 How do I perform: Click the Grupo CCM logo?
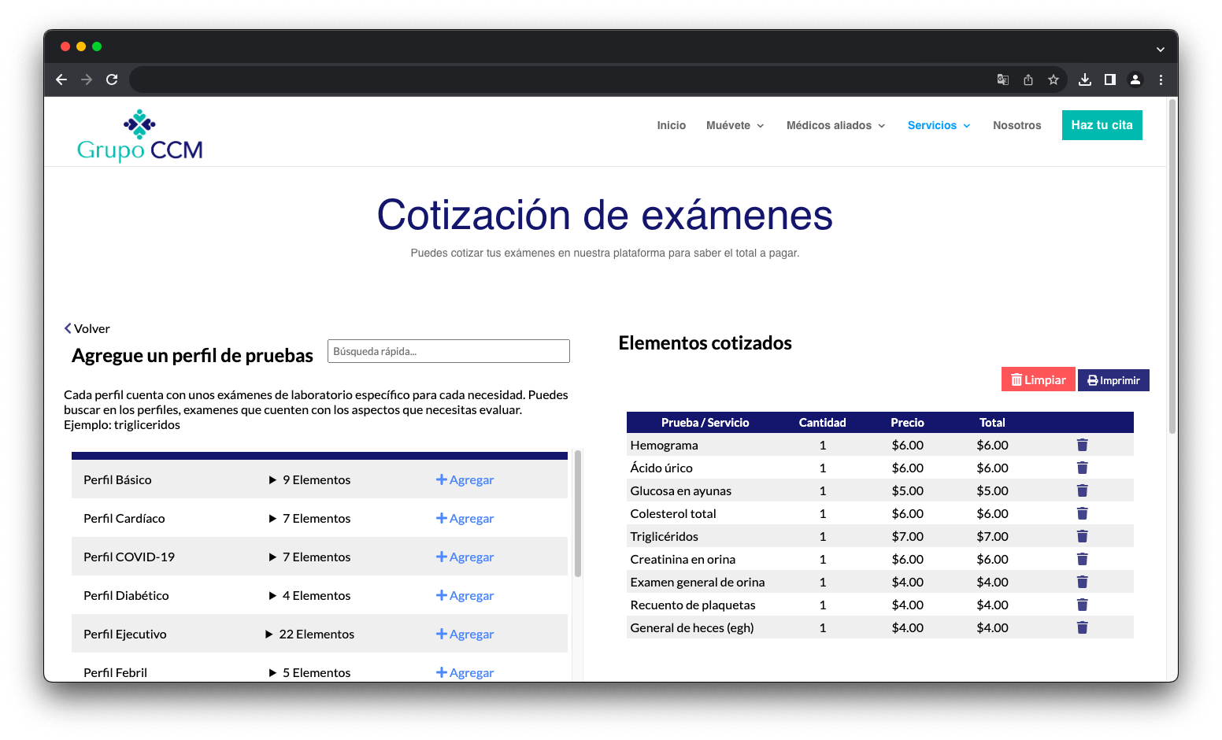tap(140, 135)
